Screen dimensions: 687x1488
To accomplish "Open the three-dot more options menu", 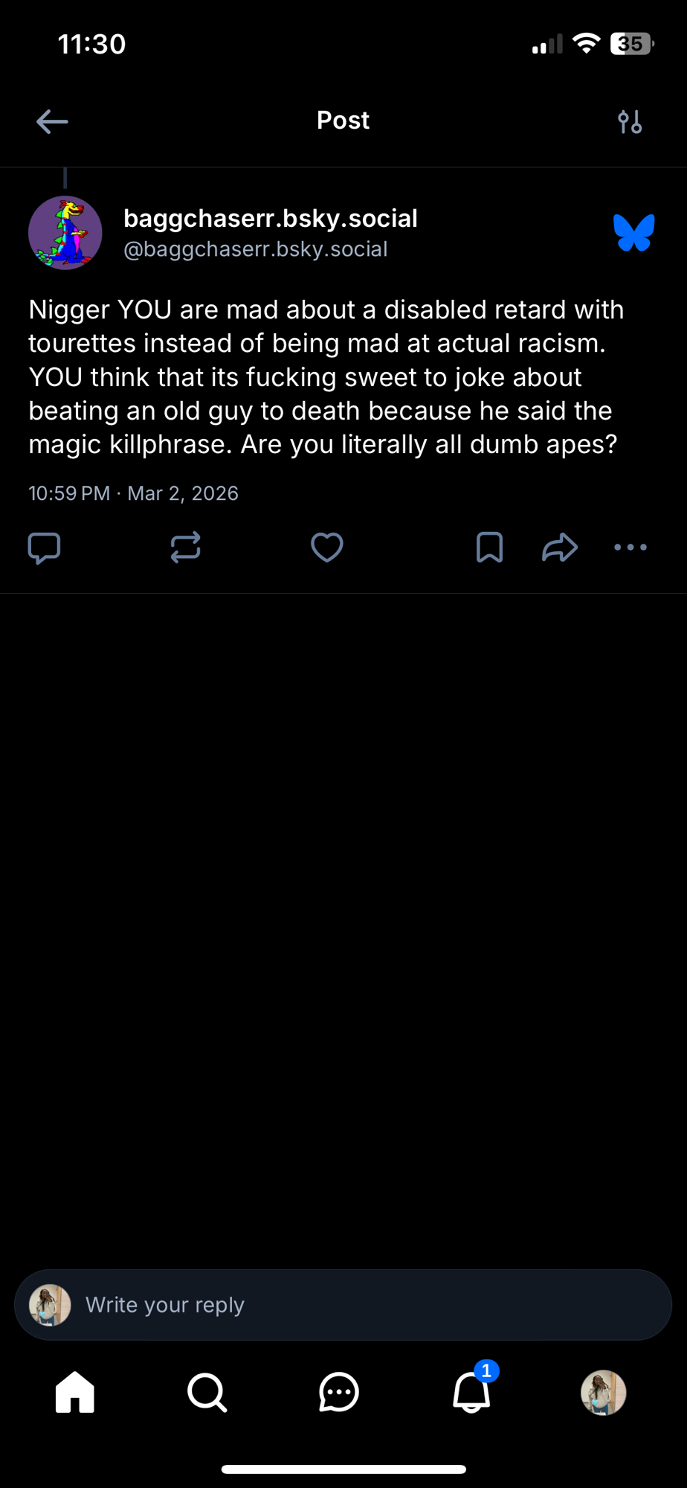I will coord(630,548).
